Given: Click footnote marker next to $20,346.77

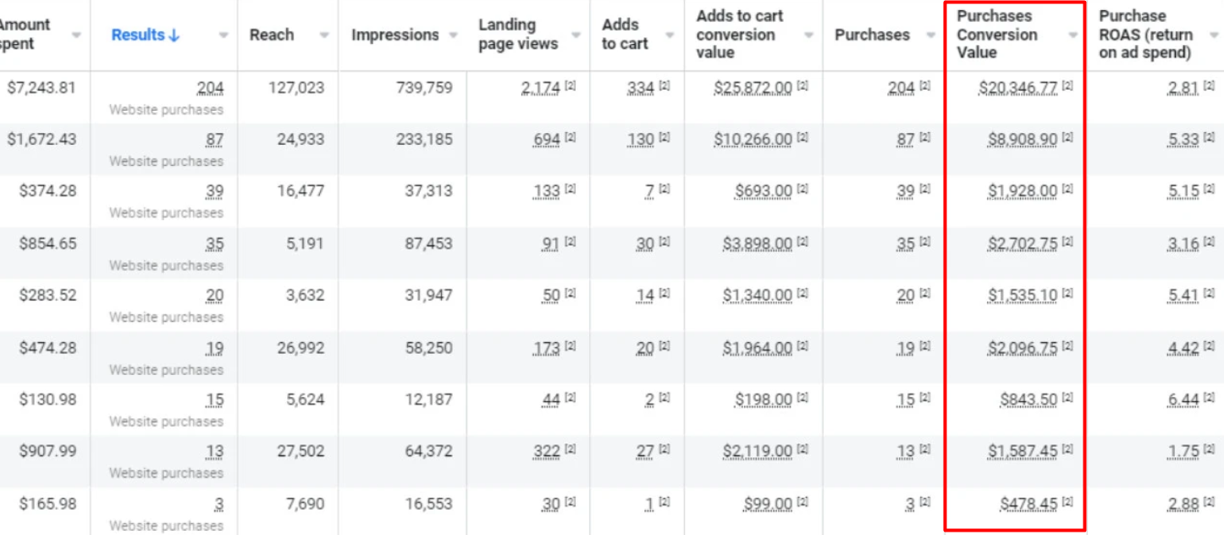Looking at the screenshot, I should tap(1067, 85).
